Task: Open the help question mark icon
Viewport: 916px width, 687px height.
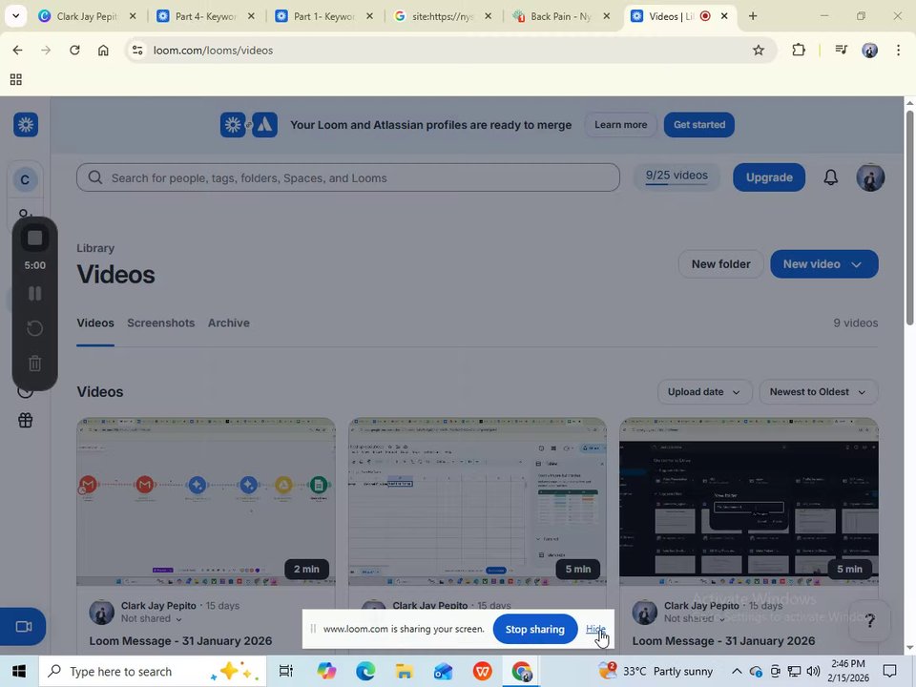Action: click(870, 620)
